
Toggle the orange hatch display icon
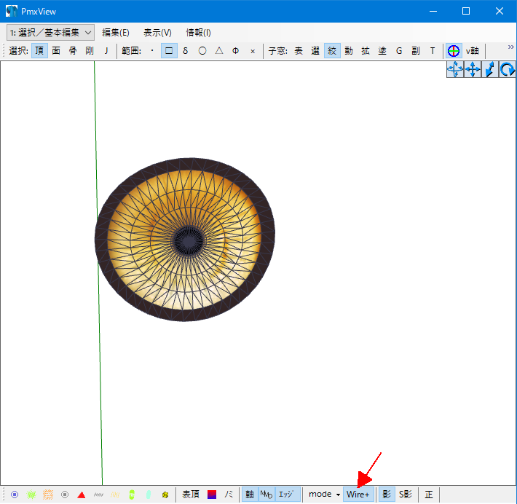(48, 495)
